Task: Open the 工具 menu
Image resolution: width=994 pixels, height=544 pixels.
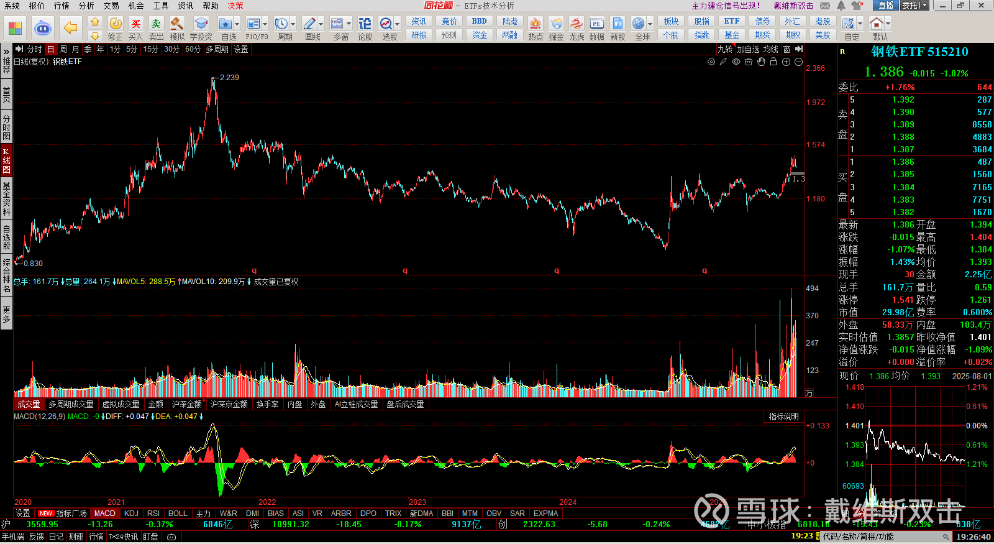Action: click(x=161, y=6)
